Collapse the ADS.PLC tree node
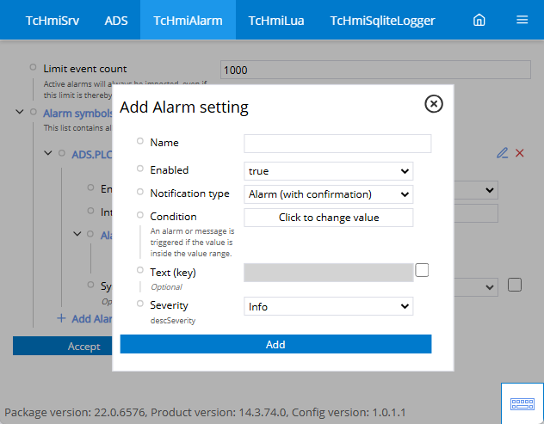 [48, 153]
